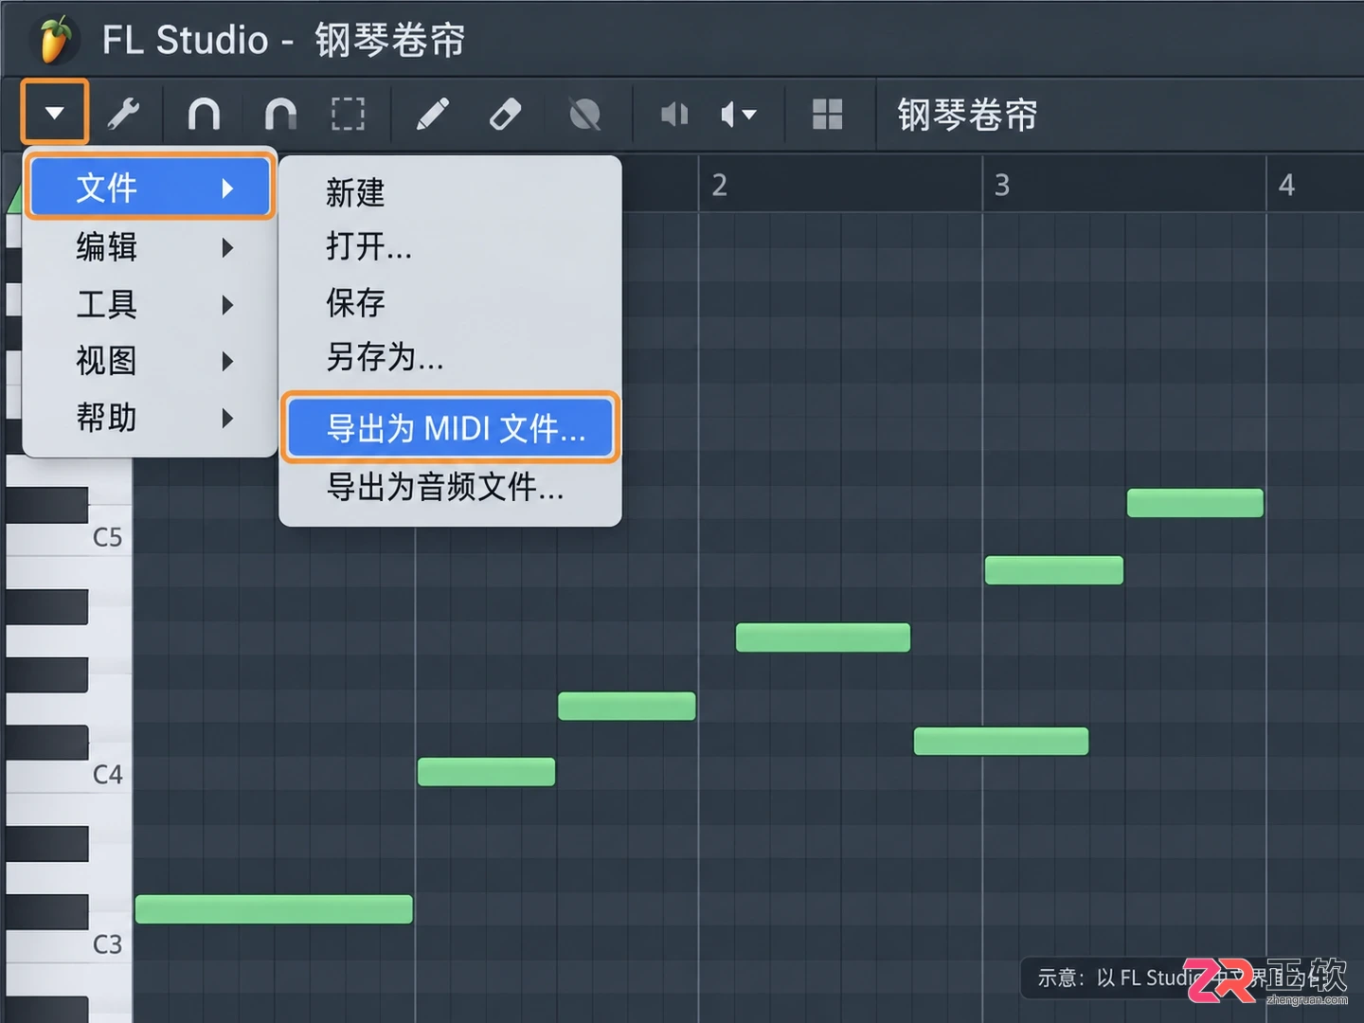Screen dimensions: 1364x1023
Task: Select the highest-pitched green note
Action: click(x=1195, y=503)
